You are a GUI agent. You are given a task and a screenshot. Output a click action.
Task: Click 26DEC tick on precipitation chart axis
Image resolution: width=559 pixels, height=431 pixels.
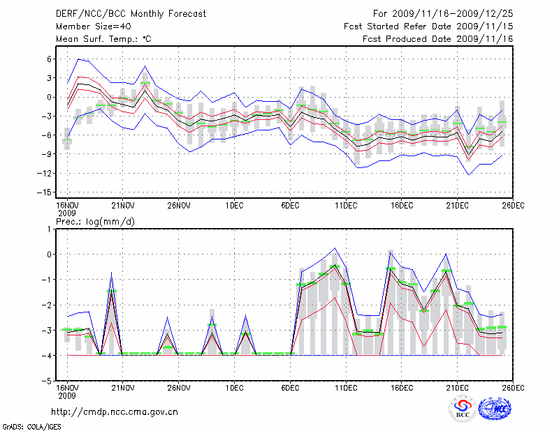click(514, 388)
